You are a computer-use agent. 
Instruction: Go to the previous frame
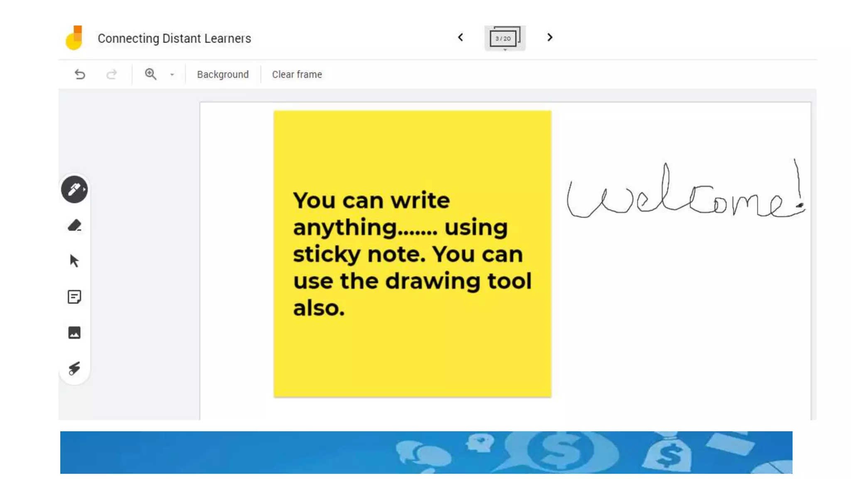[460, 37]
